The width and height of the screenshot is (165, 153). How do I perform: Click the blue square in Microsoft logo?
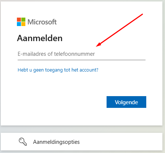[19, 24]
